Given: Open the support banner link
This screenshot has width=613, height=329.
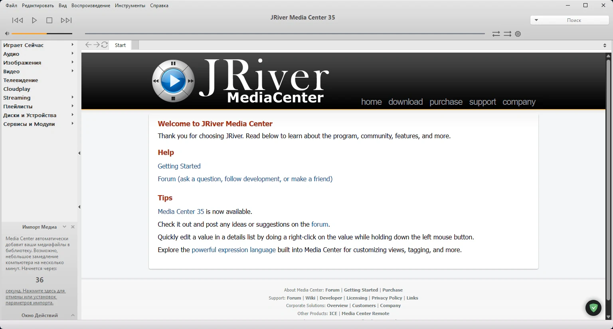Looking at the screenshot, I should pos(482,102).
